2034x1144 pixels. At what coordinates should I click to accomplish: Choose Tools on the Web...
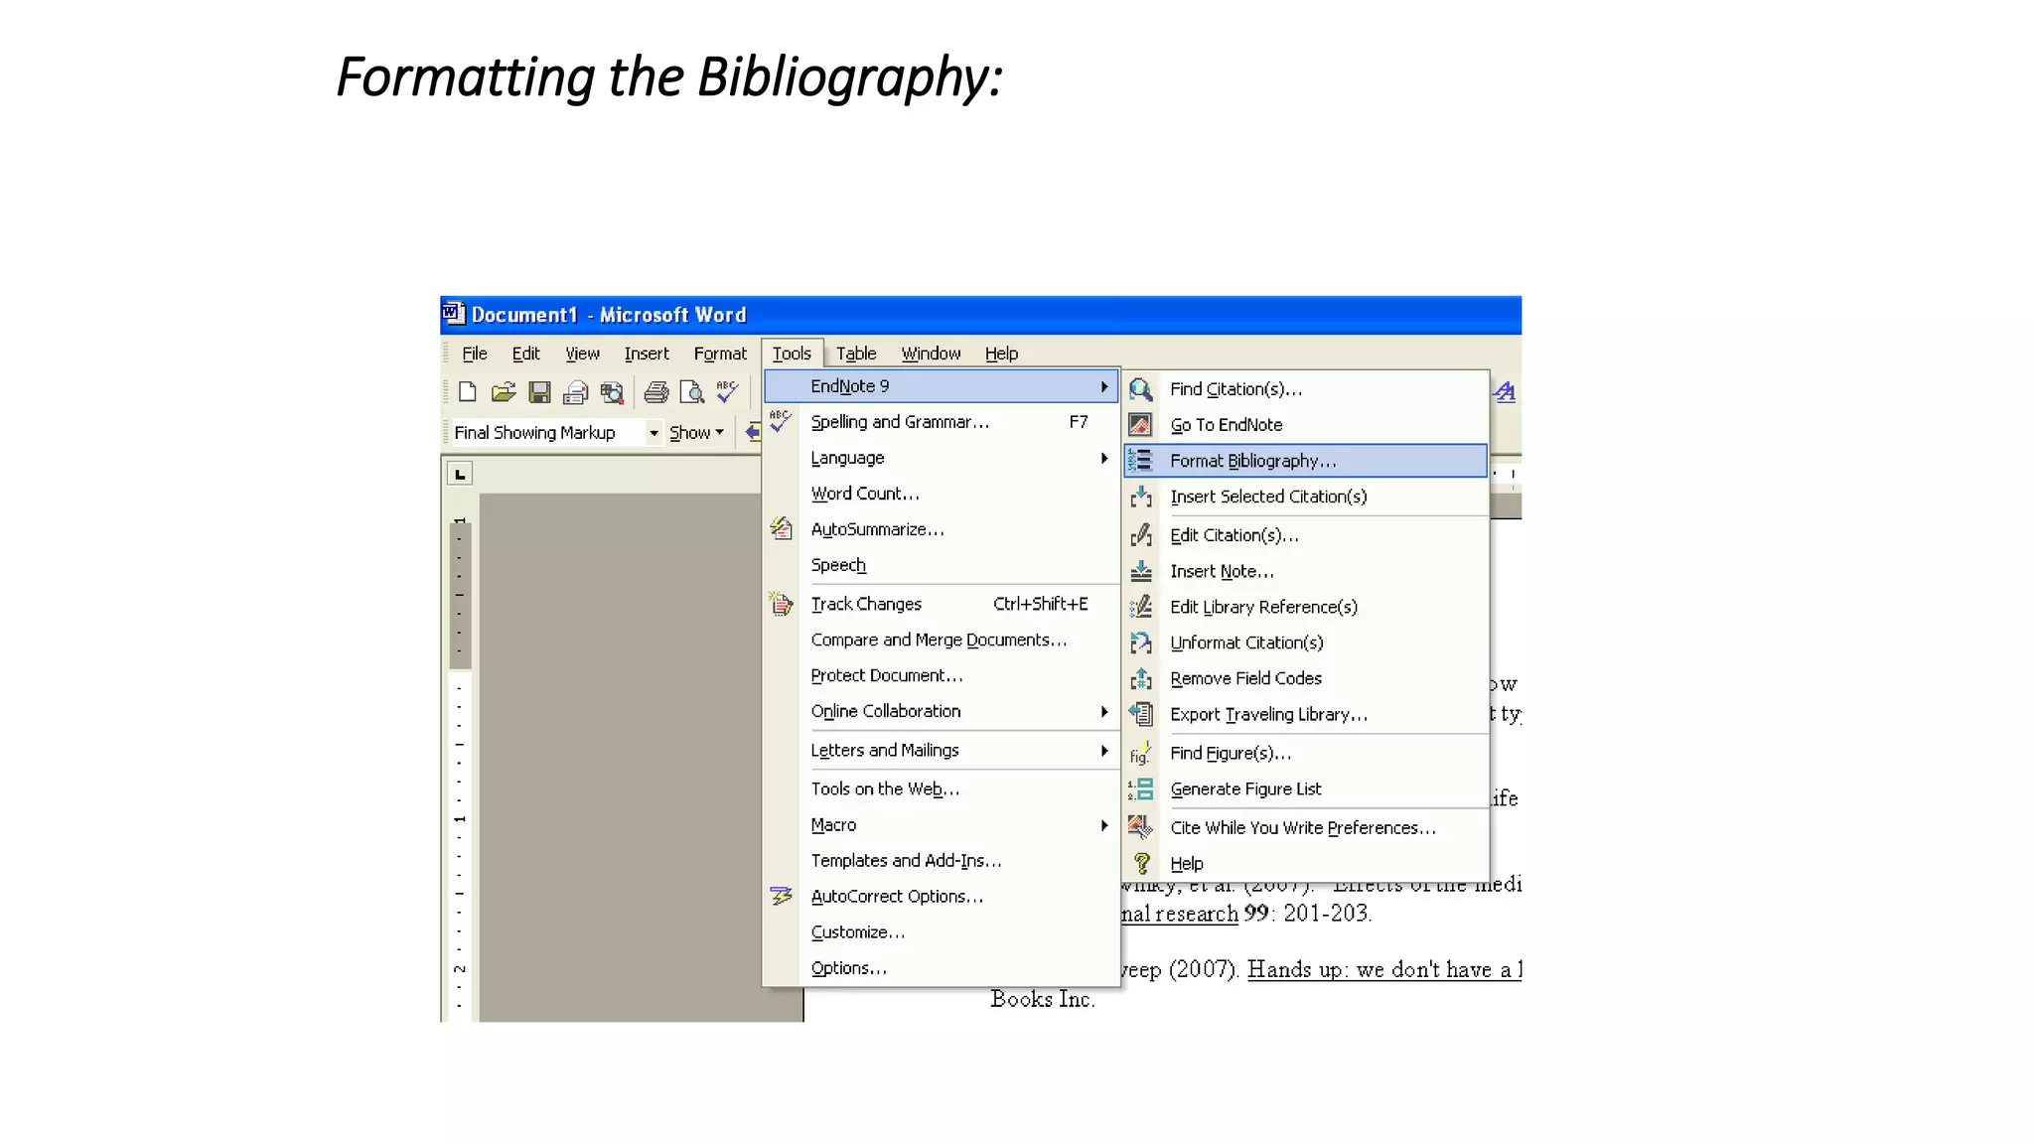tap(942, 788)
